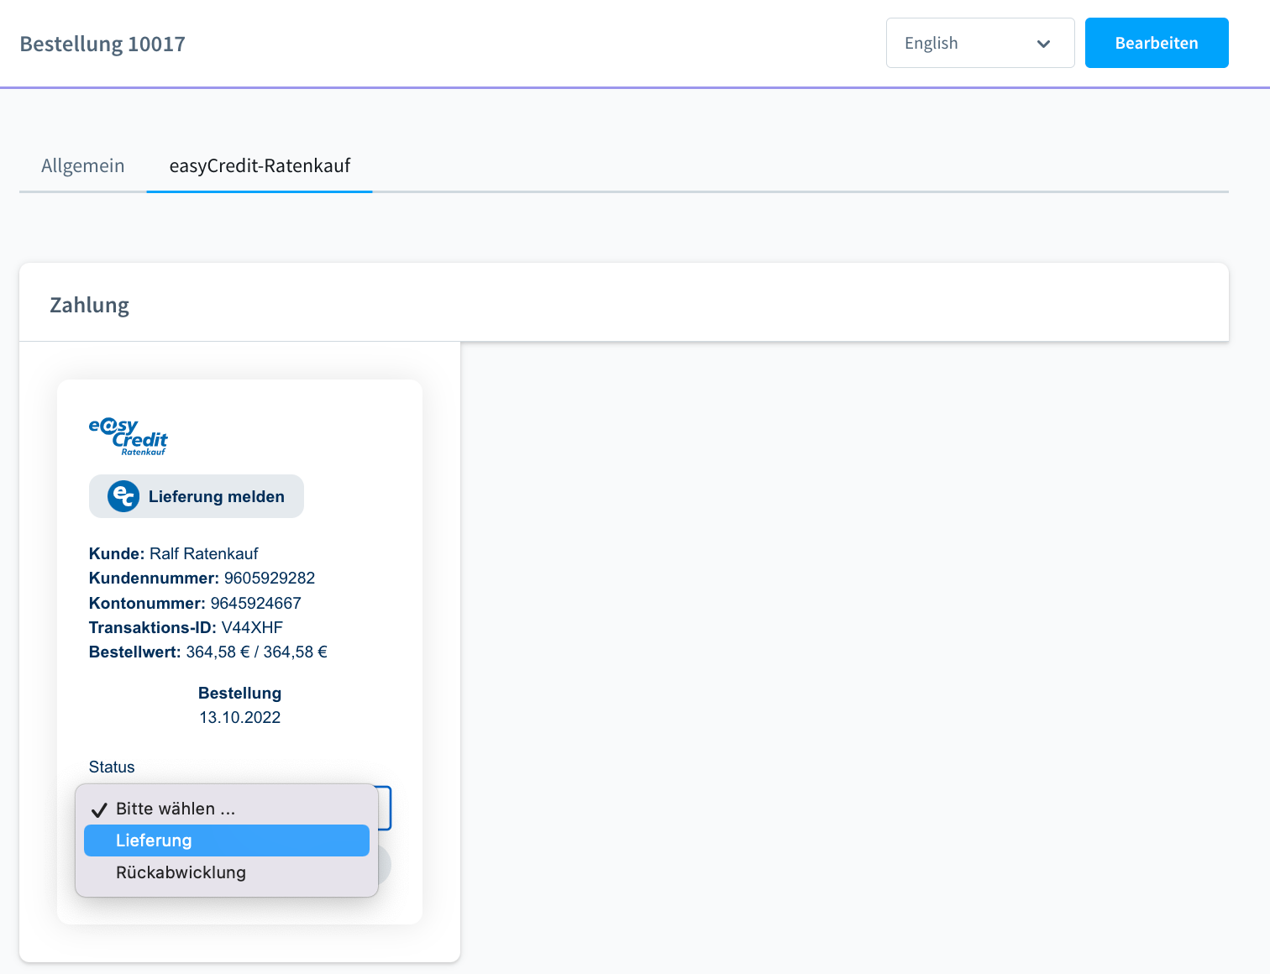Click the Transaktions-ID value V44XHF

click(252, 627)
